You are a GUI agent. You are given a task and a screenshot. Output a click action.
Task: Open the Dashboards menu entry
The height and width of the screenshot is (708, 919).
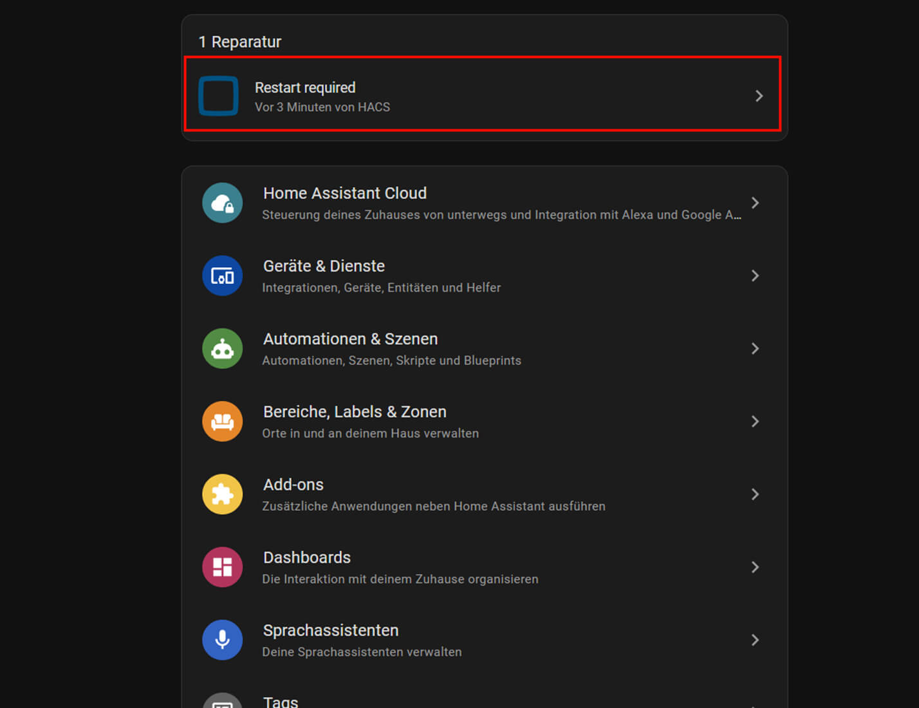pos(307,557)
